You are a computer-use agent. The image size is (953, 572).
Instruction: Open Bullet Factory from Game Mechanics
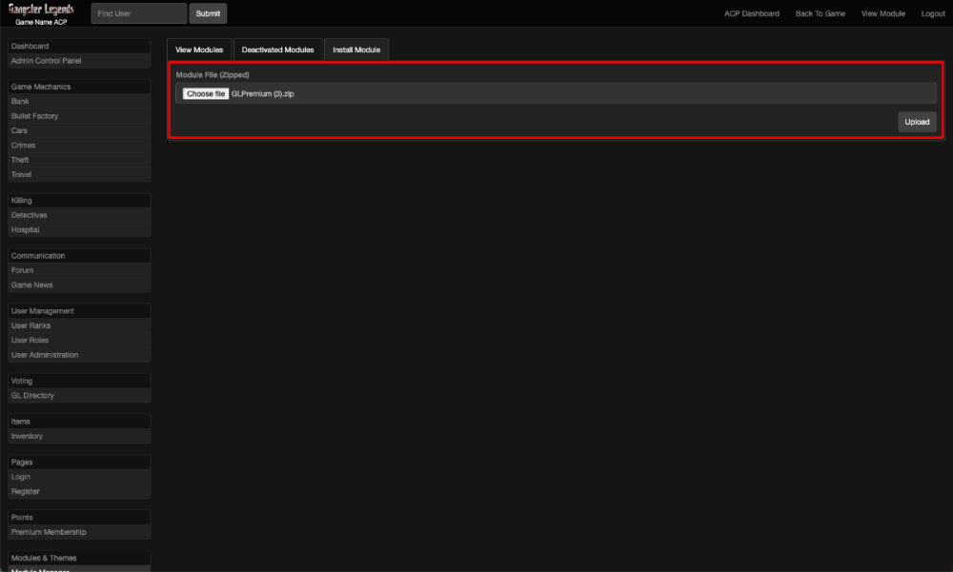pos(34,116)
